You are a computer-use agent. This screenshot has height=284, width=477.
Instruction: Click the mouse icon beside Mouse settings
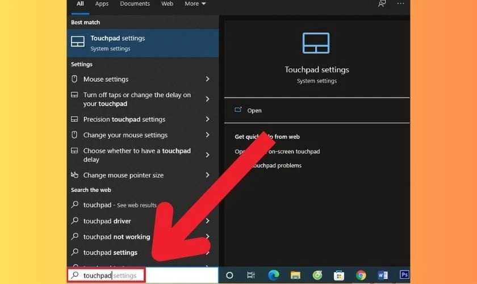tap(74, 79)
